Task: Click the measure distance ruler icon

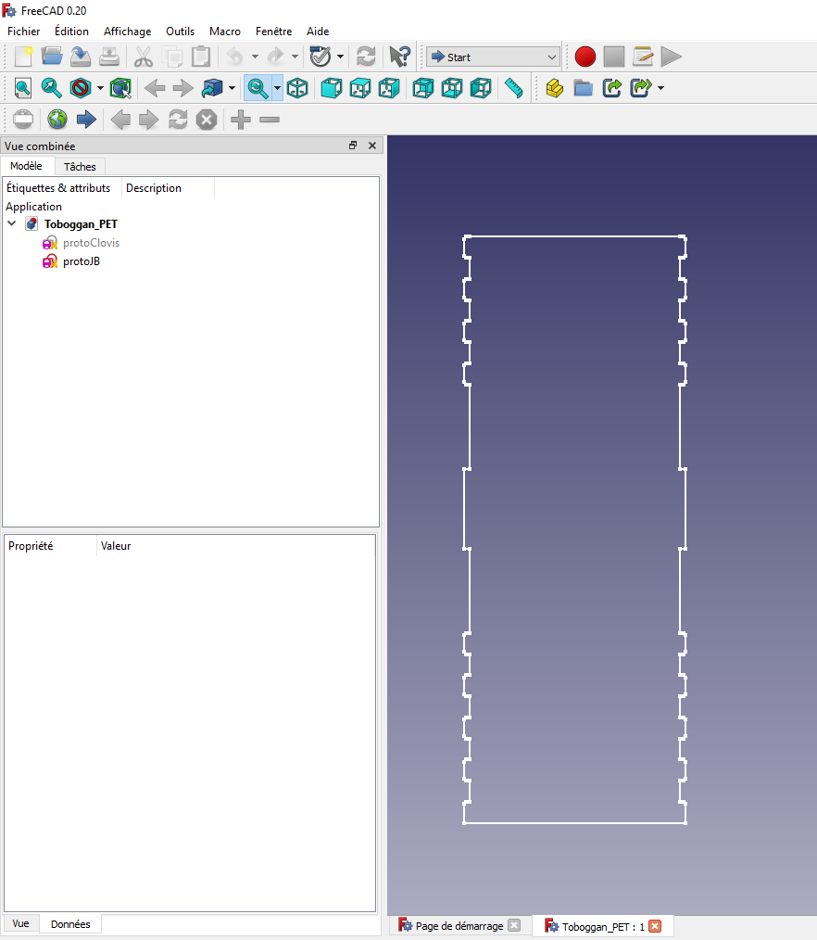Action: [x=513, y=88]
